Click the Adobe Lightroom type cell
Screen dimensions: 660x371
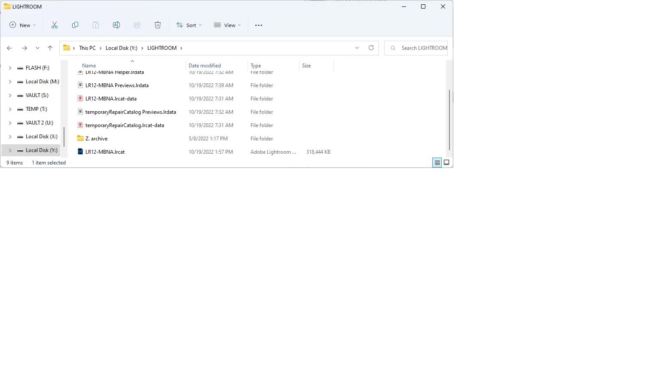coord(273,152)
